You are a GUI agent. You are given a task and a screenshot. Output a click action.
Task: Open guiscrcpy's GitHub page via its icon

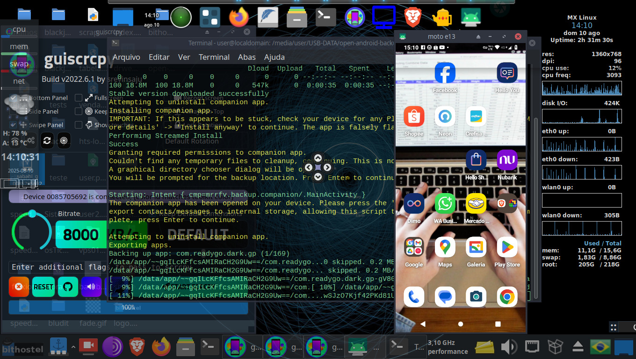pyautogui.click(x=68, y=287)
